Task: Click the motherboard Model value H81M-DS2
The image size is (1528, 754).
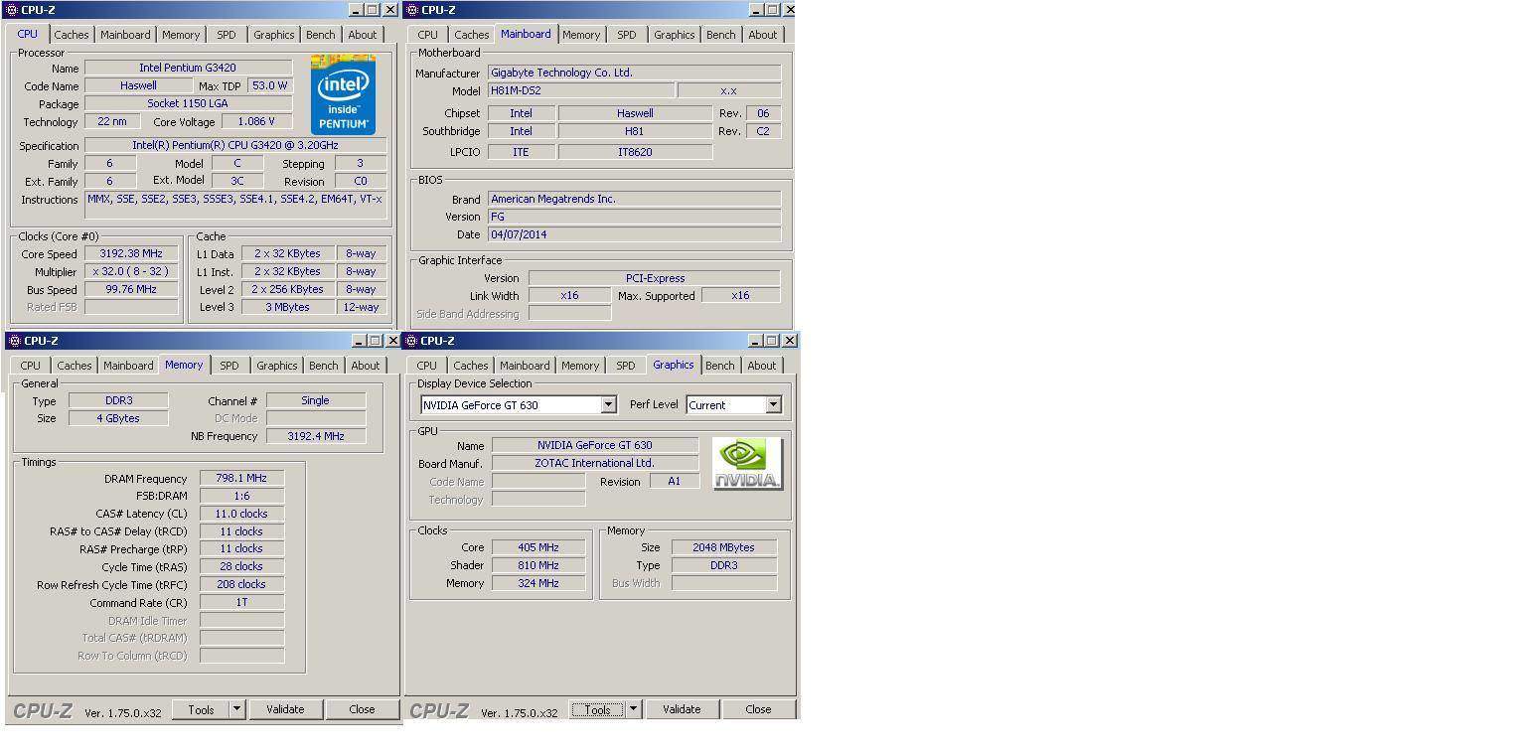Action: 580,90
